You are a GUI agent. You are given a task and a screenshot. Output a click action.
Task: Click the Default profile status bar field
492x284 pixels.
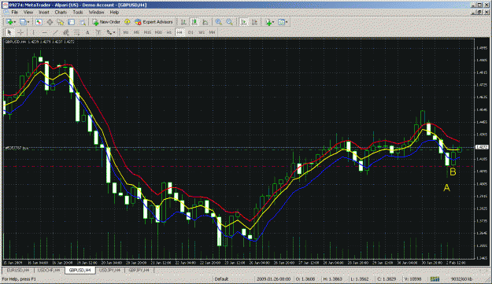point(221,279)
